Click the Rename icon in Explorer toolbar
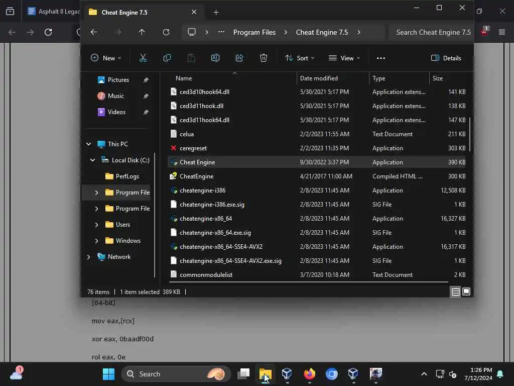514x386 pixels. click(215, 58)
